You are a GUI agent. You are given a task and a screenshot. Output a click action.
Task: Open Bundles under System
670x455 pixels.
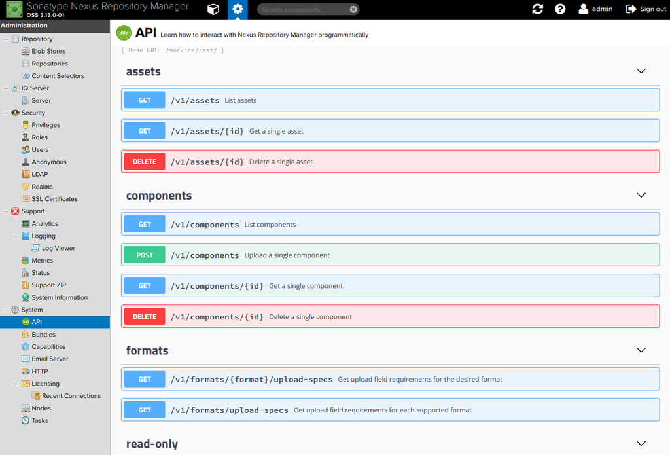pyautogui.click(x=43, y=335)
